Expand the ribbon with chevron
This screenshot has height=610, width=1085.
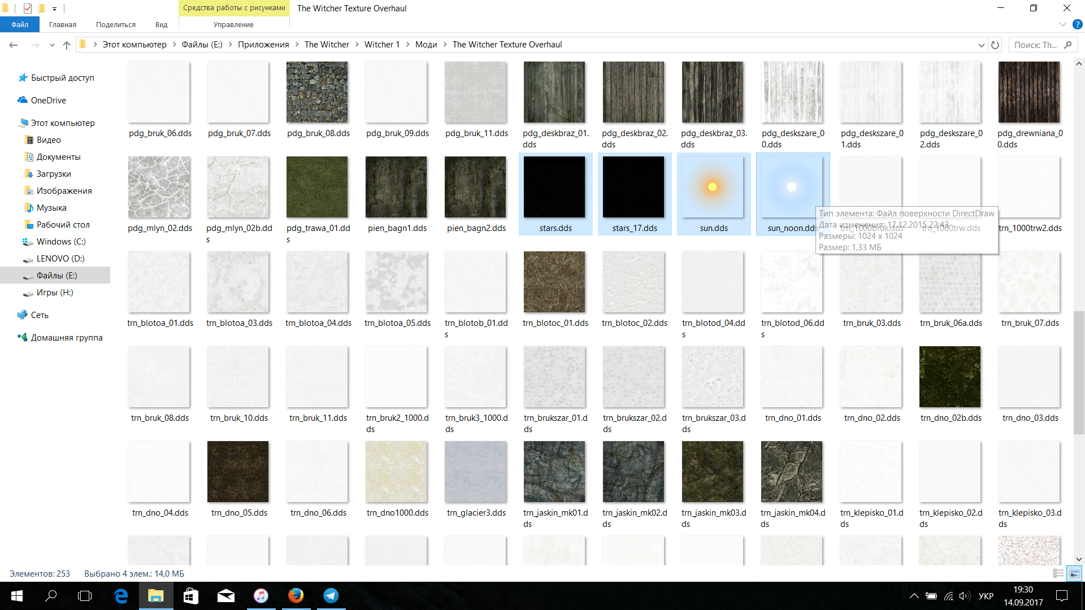point(1062,24)
